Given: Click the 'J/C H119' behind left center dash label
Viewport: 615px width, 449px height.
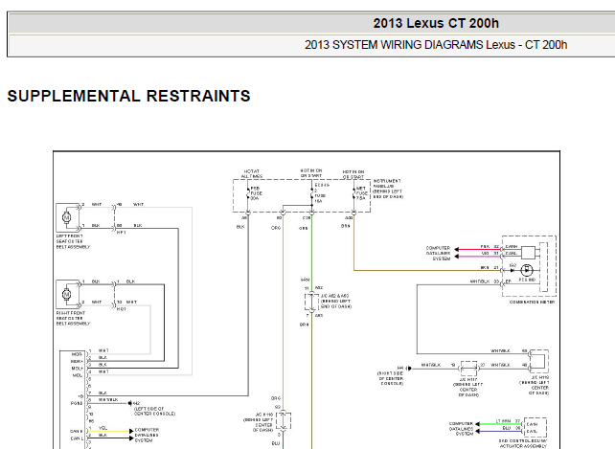Looking at the screenshot, I should pyautogui.click(x=535, y=385).
